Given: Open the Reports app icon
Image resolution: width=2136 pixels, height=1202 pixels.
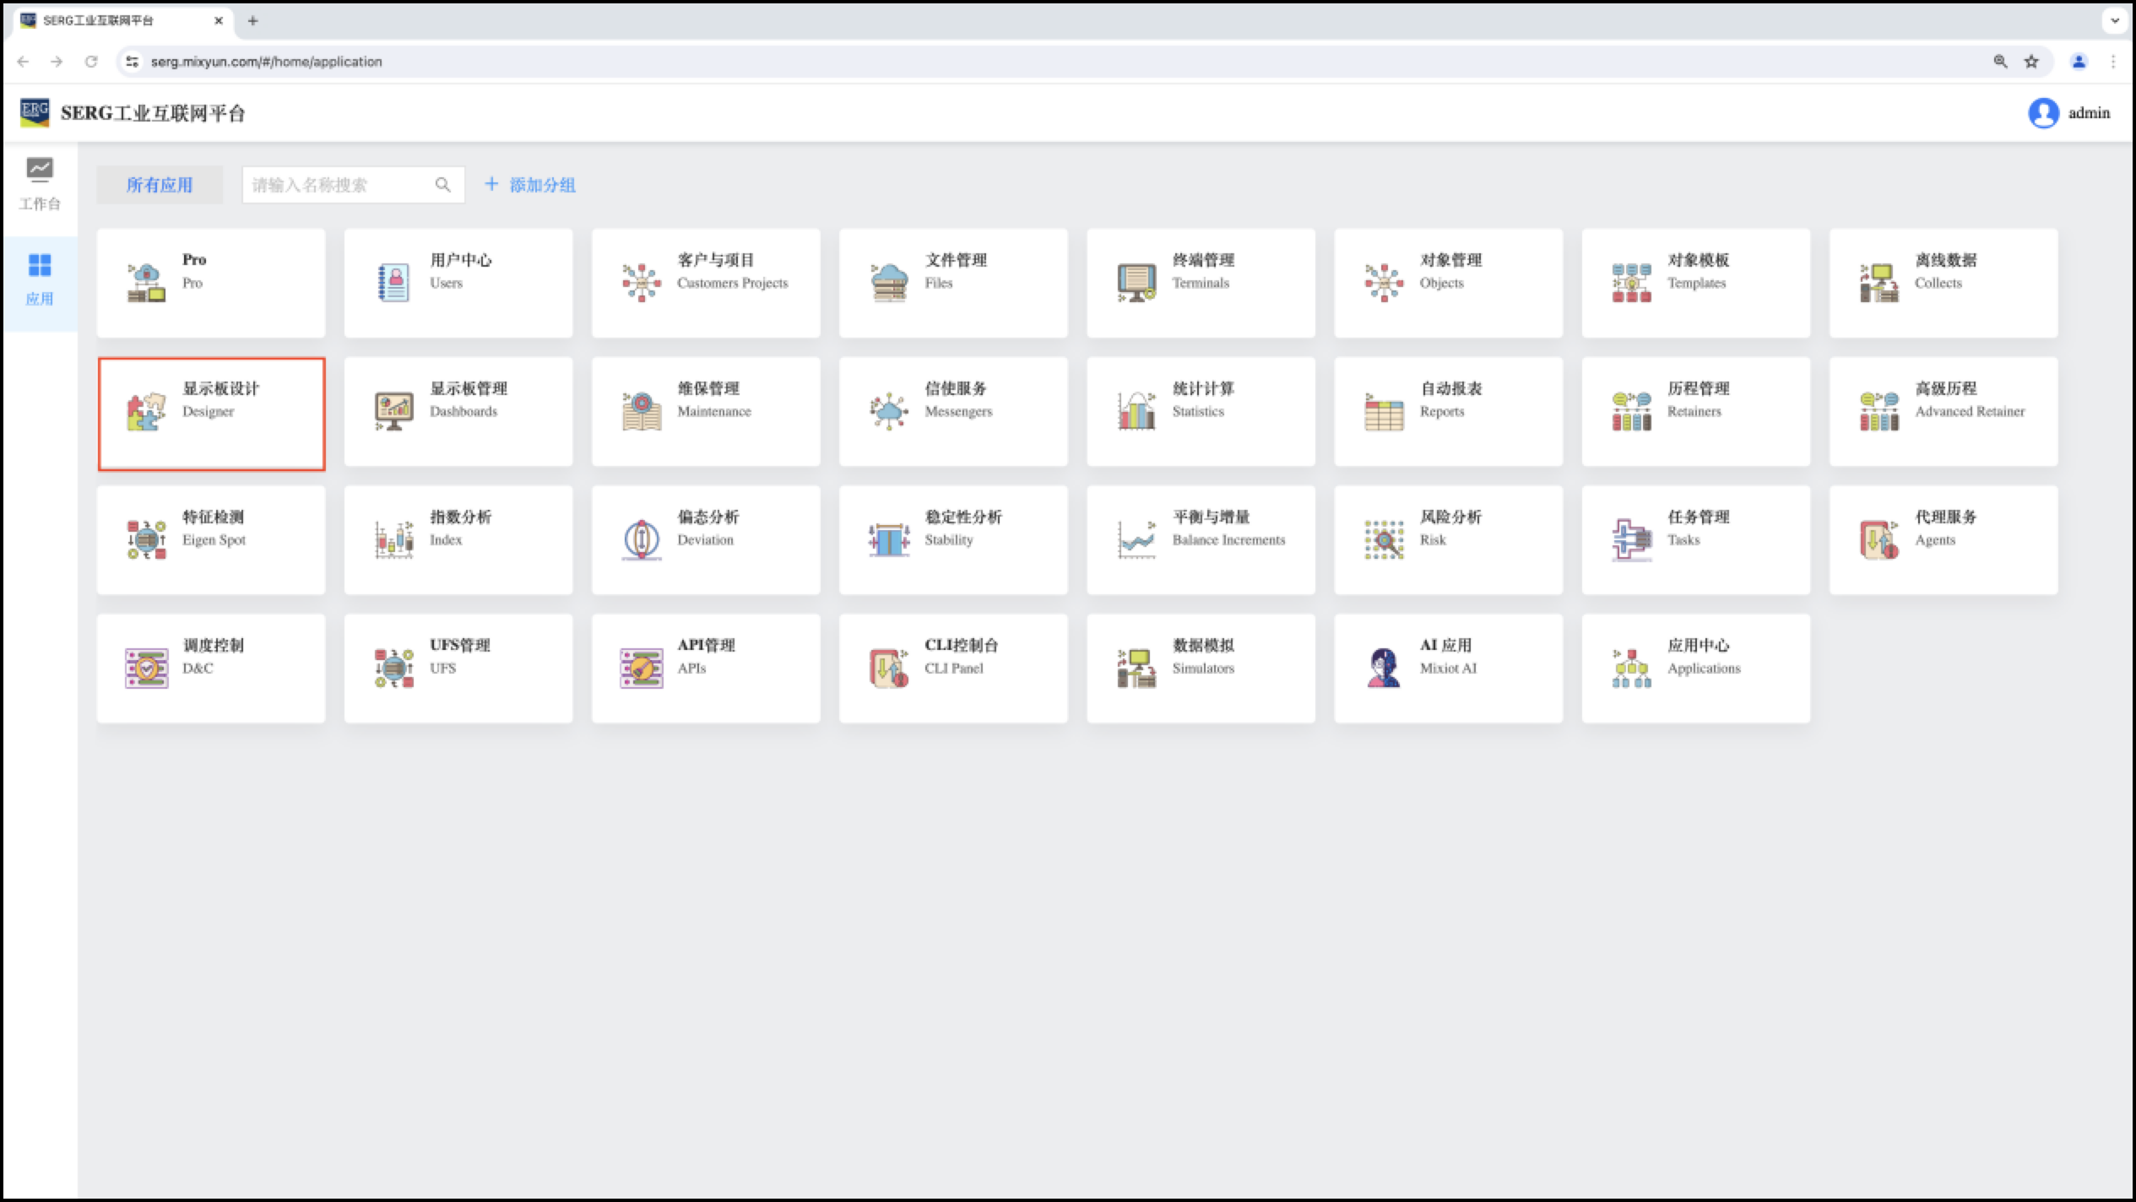Looking at the screenshot, I should [x=1383, y=412].
